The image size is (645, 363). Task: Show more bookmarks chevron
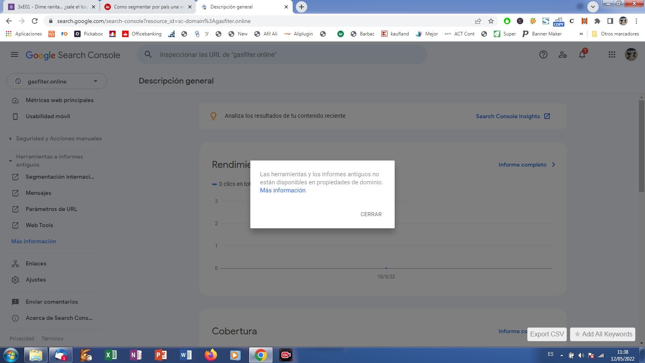[581, 34]
